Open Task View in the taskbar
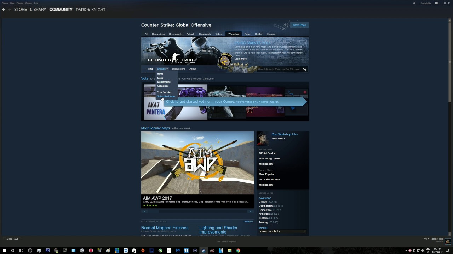The image size is (453, 254). 21,250
